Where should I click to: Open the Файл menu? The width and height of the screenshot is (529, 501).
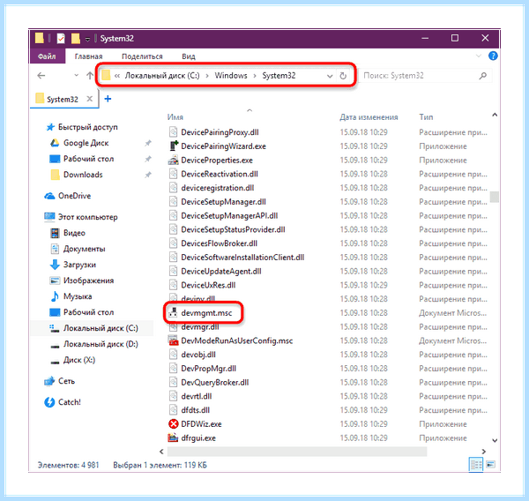click(47, 56)
